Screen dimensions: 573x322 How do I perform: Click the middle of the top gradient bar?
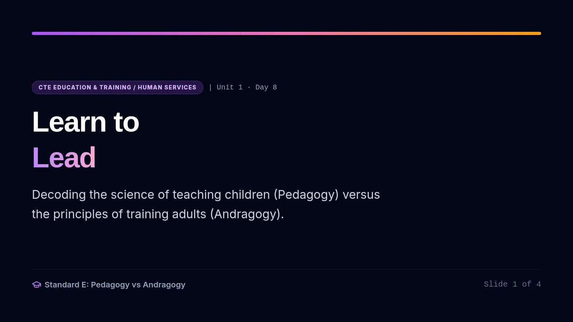pyautogui.click(x=286, y=33)
